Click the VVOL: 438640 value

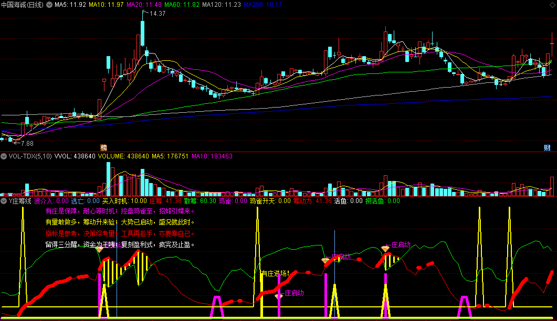[x=75, y=156]
